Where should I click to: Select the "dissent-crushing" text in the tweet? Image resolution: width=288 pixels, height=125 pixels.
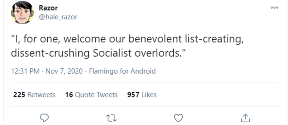[50, 53]
